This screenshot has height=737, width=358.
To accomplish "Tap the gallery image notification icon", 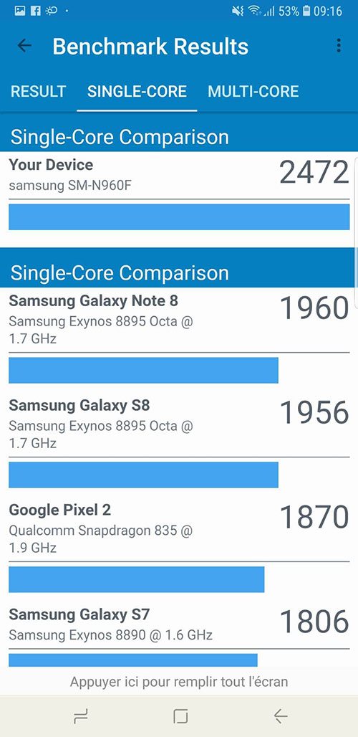I will 20,11.
